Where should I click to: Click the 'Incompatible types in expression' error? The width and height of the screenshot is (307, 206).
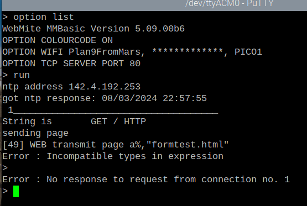point(135,156)
